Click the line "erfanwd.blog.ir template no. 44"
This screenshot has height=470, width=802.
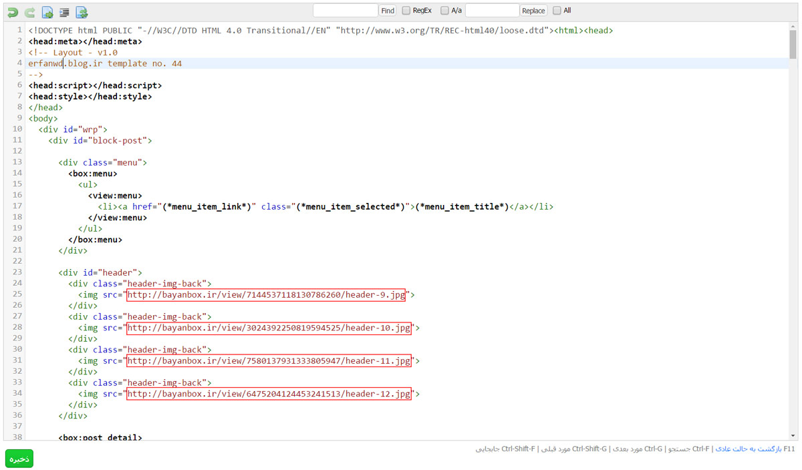point(105,63)
